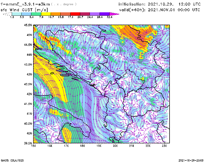Click the 41N latitude label
The width and height of the screenshot is (209, 162).
[x=29, y=114]
